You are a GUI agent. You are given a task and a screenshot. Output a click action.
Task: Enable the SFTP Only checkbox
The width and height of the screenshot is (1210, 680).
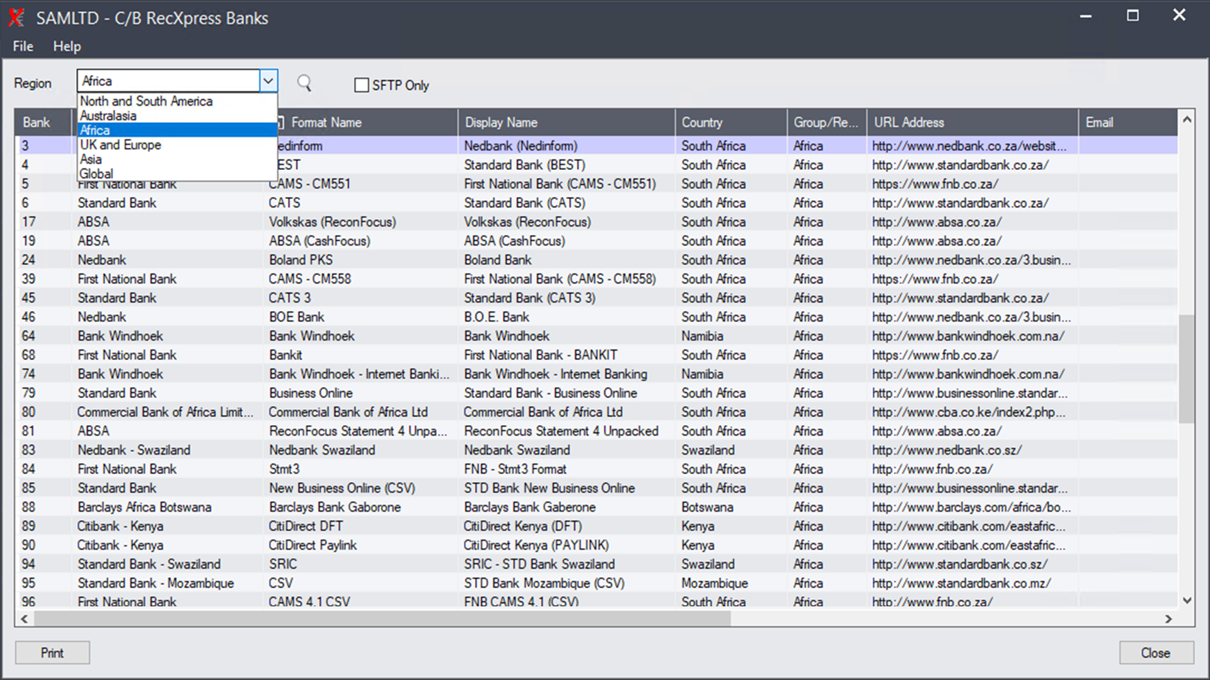362,85
